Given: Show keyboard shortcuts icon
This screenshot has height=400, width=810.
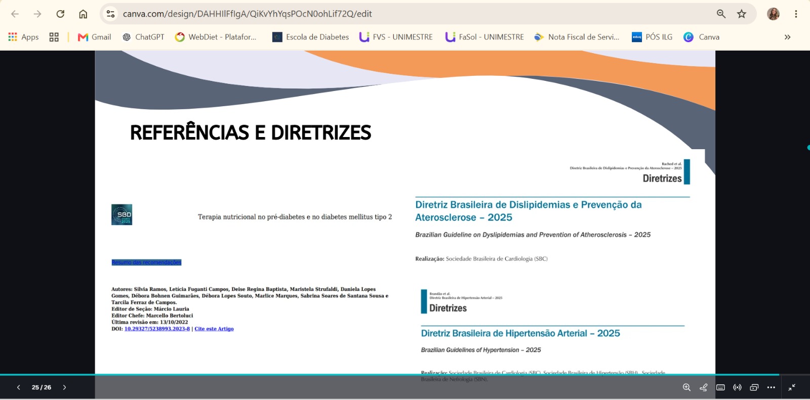Looking at the screenshot, I should coord(720,387).
